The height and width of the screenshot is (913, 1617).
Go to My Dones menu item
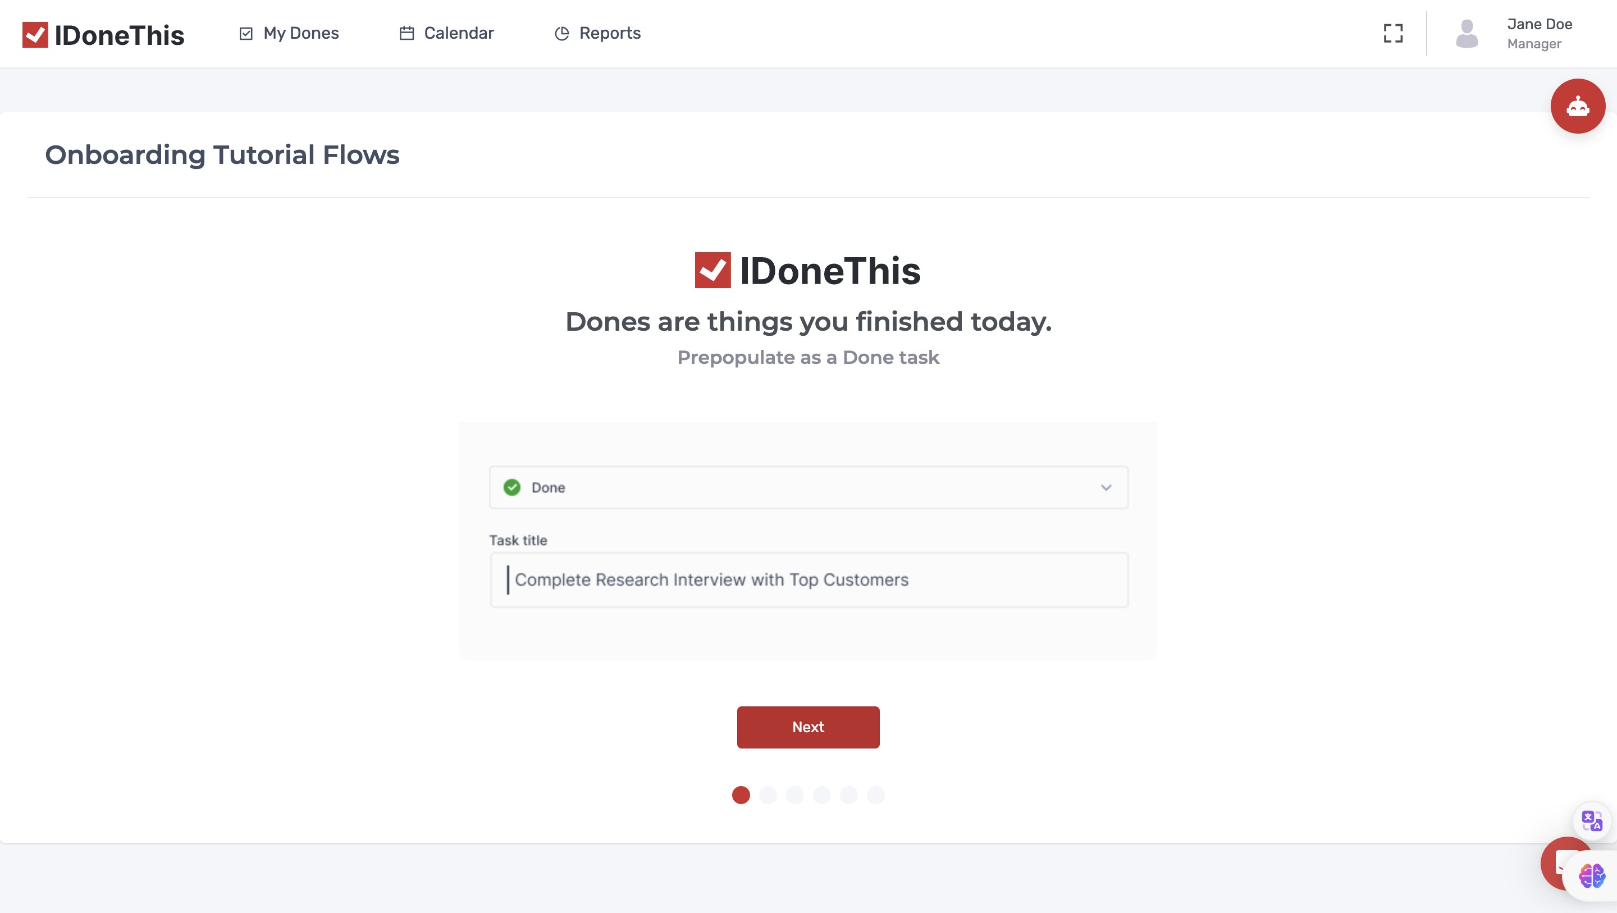click(x=301, y=33)
